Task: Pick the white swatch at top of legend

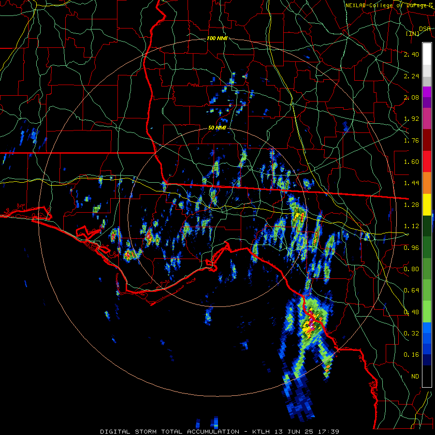Action: pyautogui.click(x=427, y=54)
